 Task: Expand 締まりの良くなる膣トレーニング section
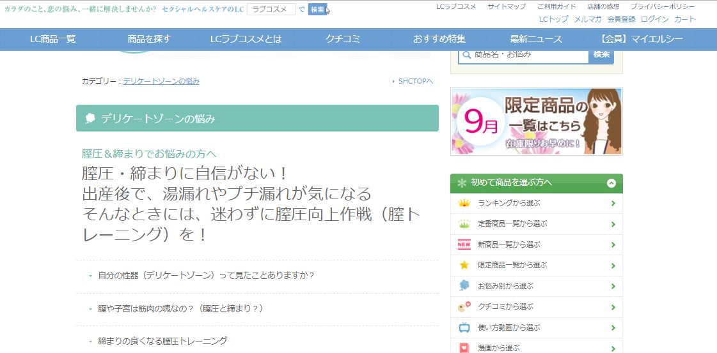[162, 341]
